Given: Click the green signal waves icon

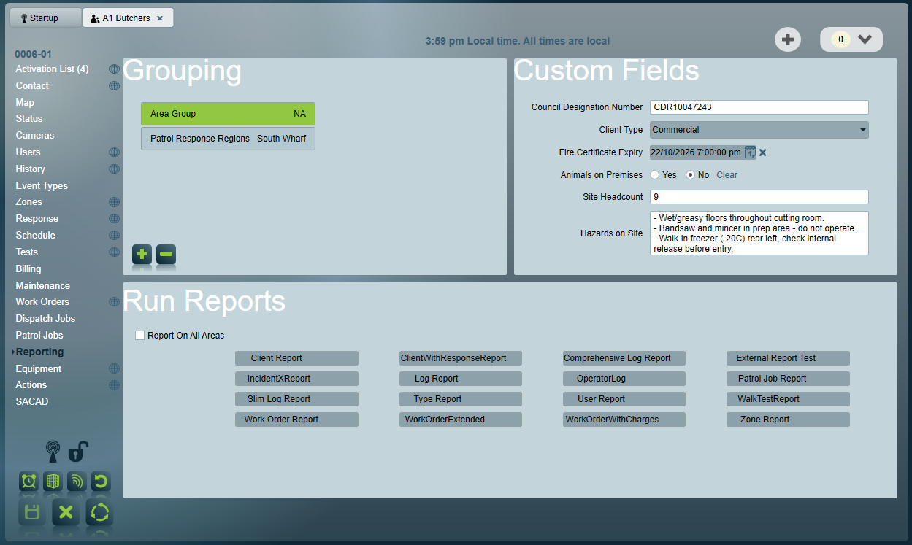Looking at the screenshot, I should pos(77,482).
